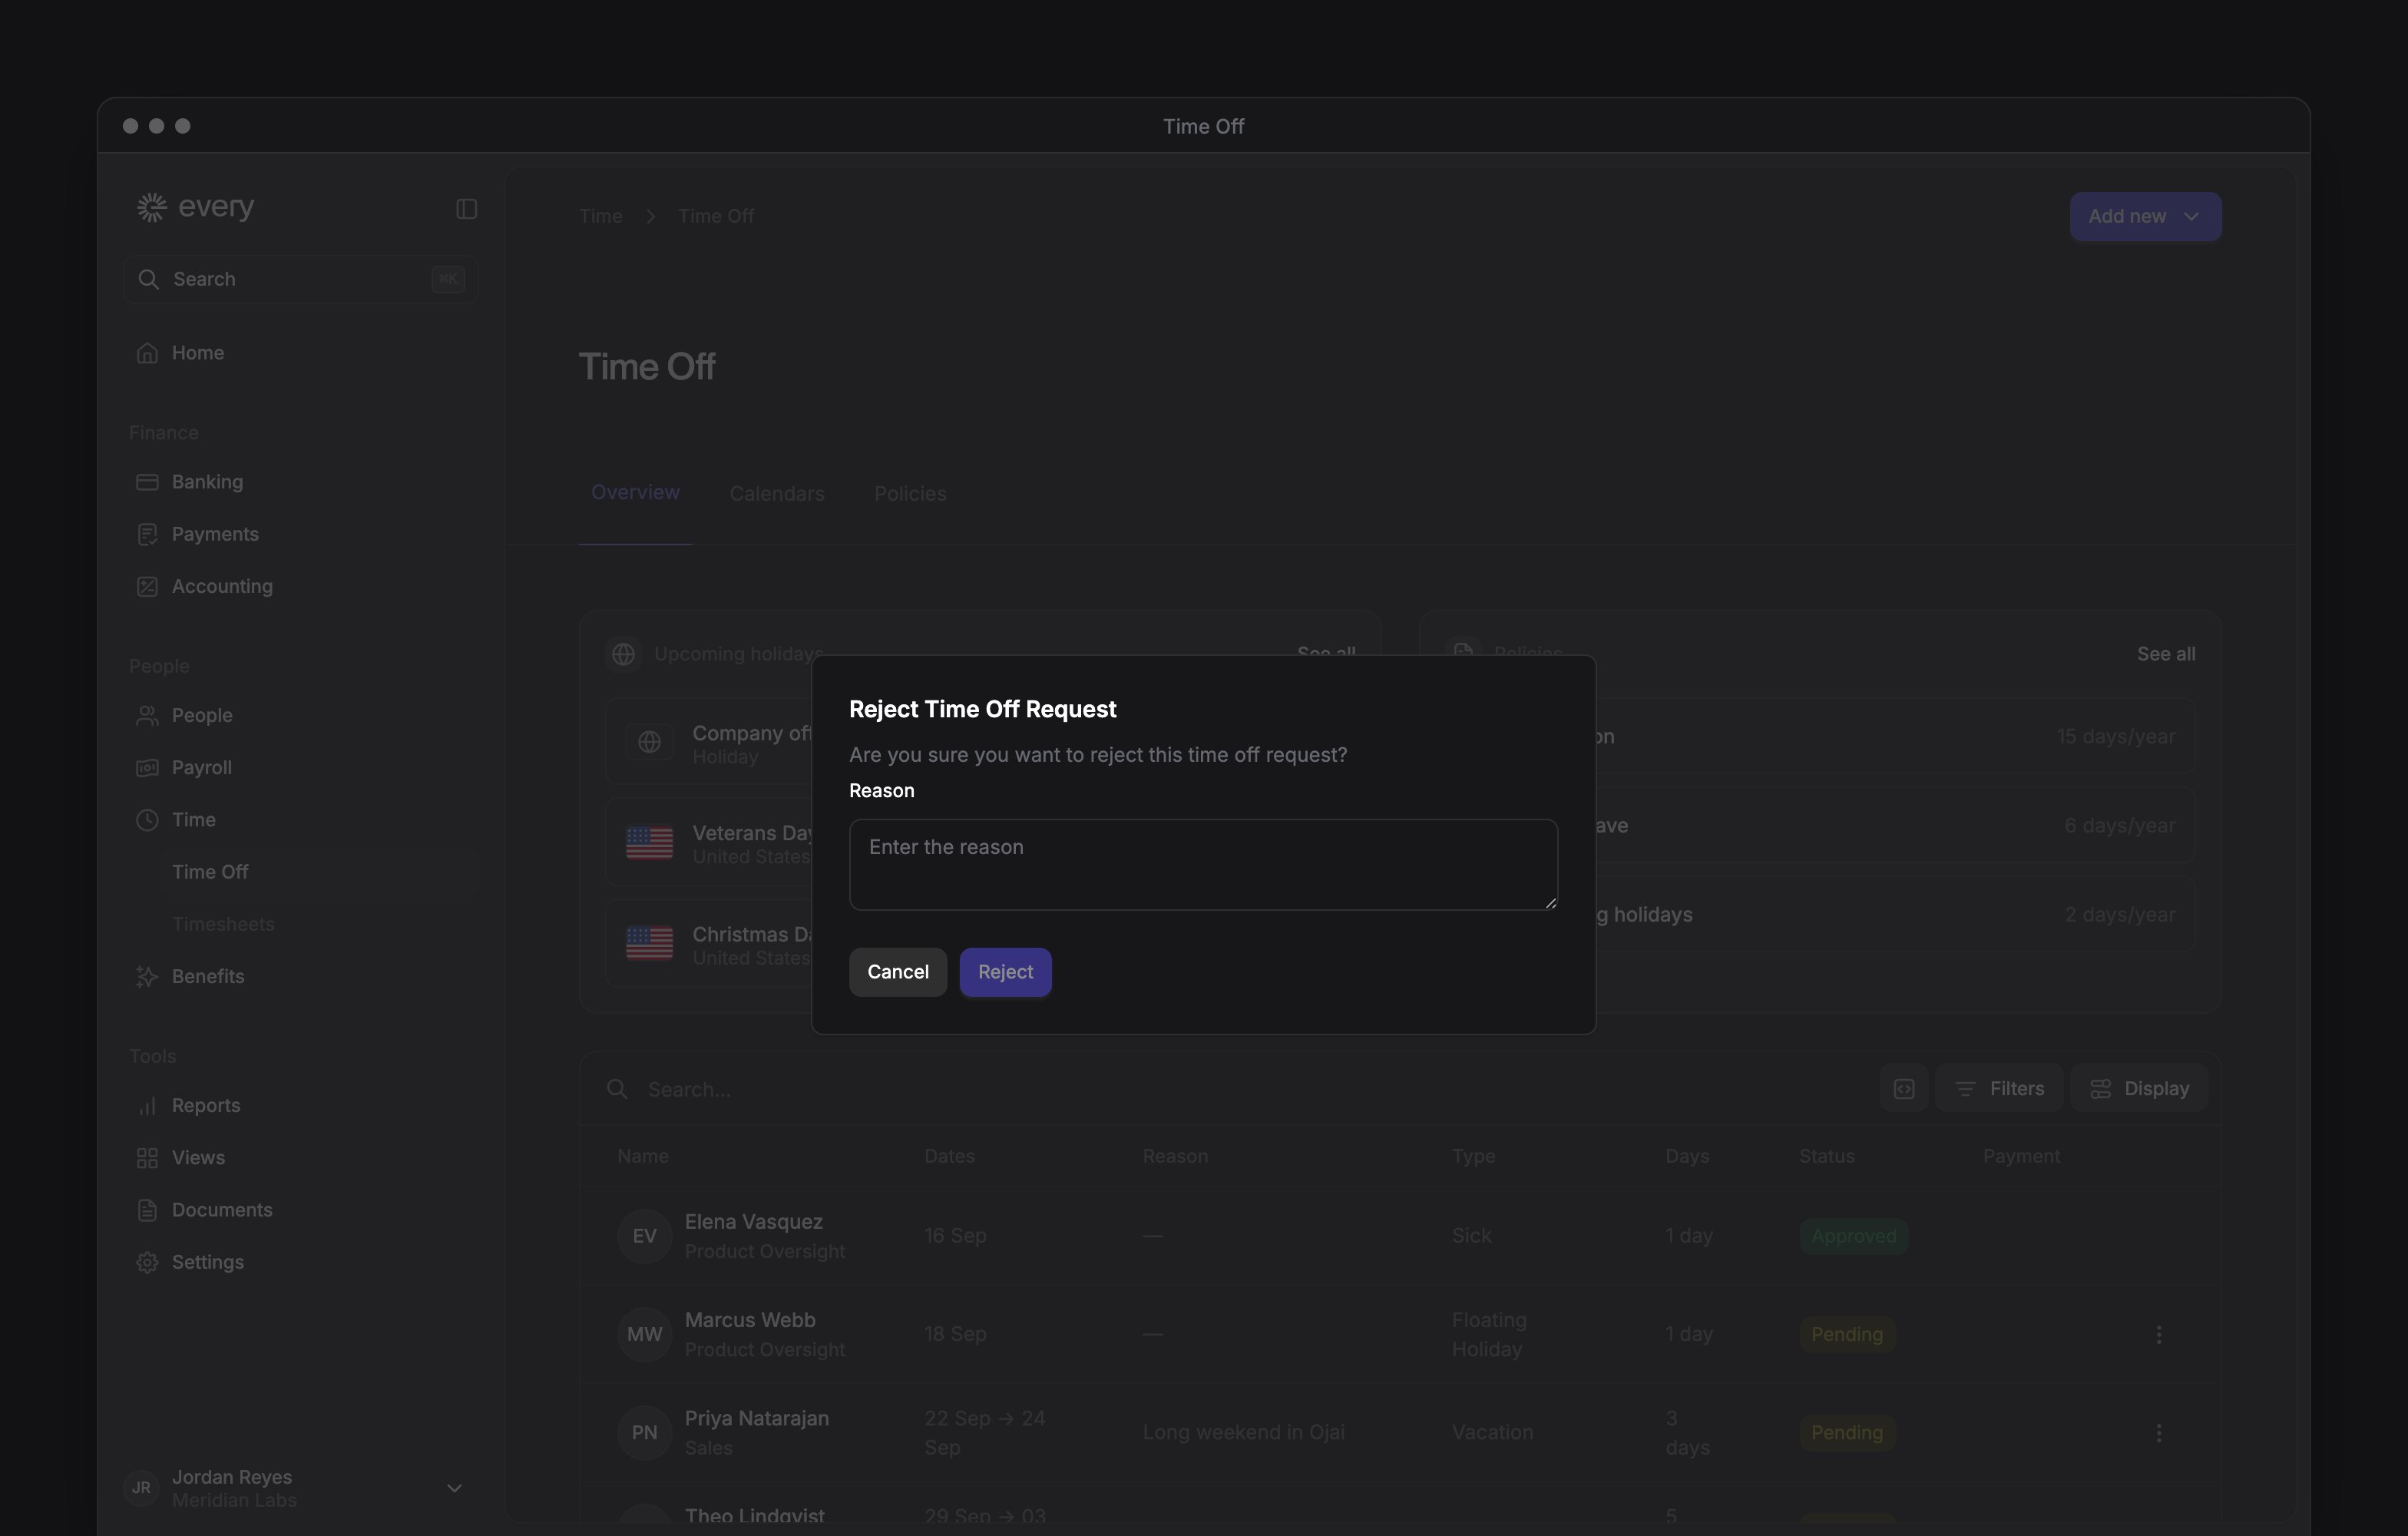Open row actions for Marcus Webb
The width and height of the screenshot is (2408, 1536).
2158,1334
